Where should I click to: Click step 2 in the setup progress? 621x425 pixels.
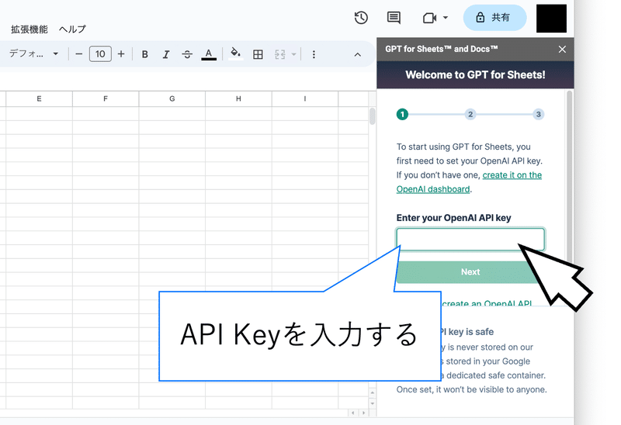point(470,114)
